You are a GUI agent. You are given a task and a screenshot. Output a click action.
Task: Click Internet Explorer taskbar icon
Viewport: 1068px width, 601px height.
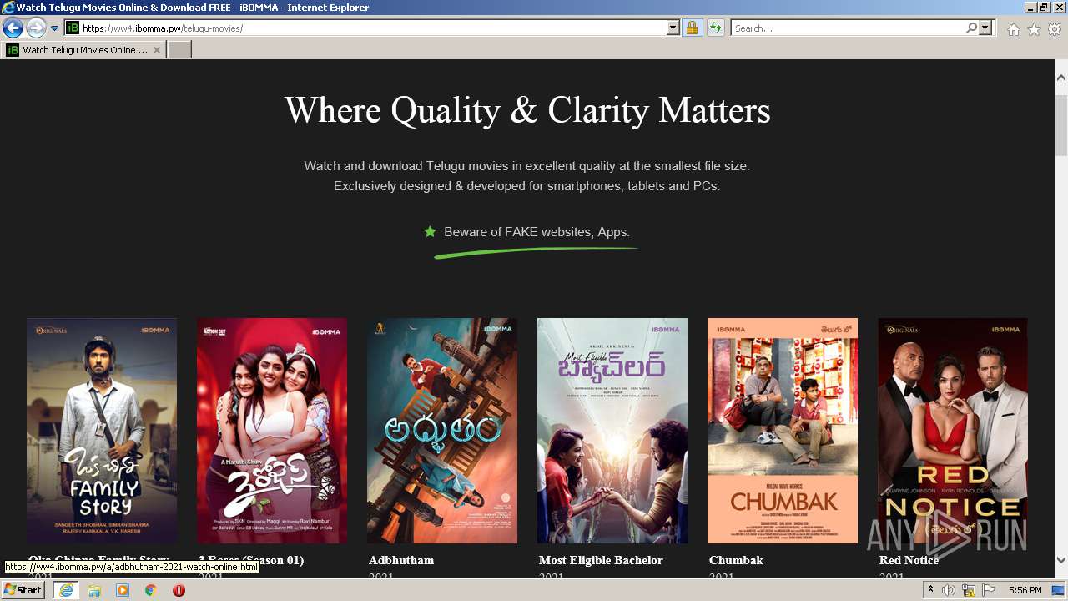pyautogui.click(x=65, y=590)
